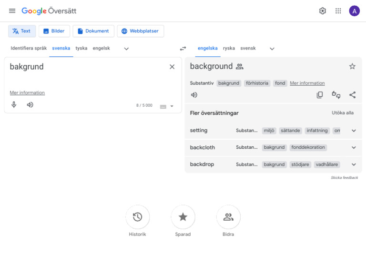Click the vadhållare chip
The image size is (366, 255).
(x=327, y=164)
